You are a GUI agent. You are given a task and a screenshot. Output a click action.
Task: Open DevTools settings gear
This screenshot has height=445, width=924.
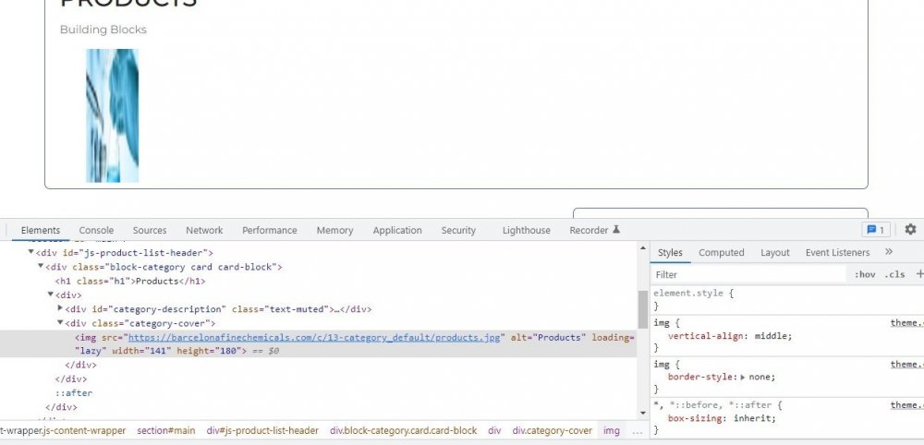click(x=910, y=230)
